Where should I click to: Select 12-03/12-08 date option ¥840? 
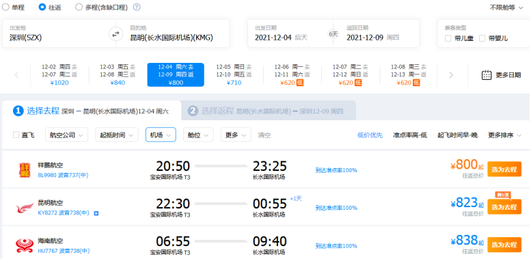point(118,74)
